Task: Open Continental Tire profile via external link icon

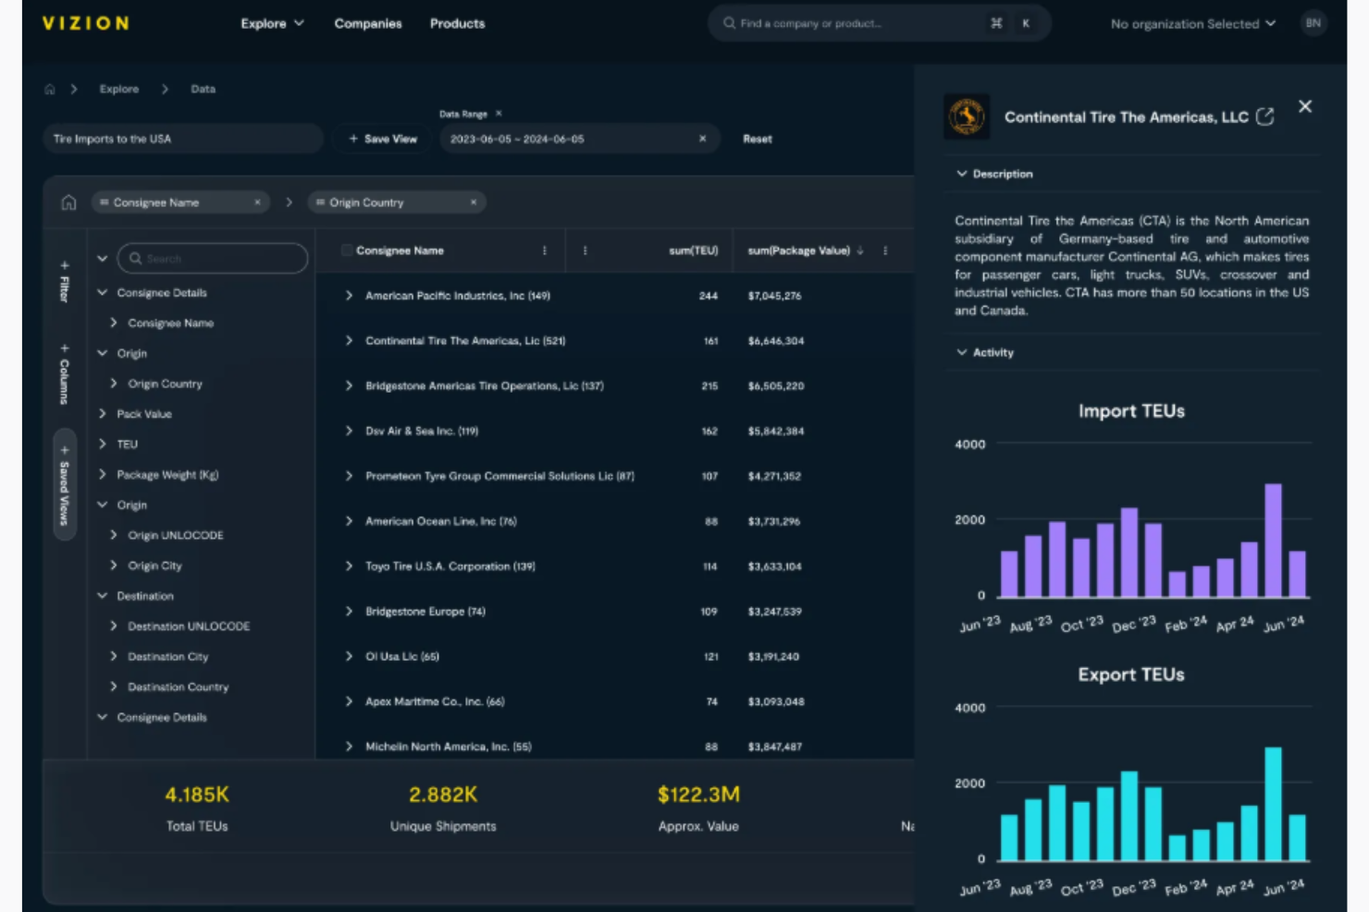Action: 1265,117
